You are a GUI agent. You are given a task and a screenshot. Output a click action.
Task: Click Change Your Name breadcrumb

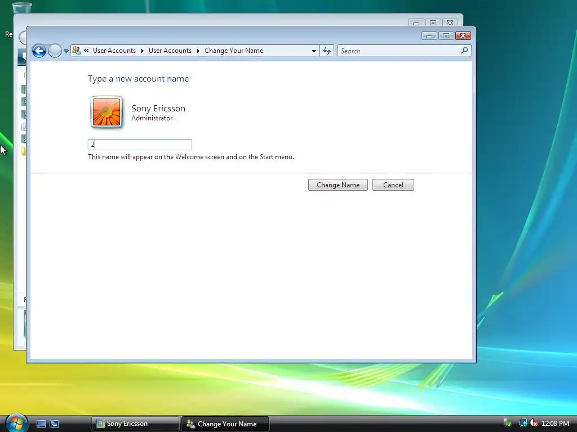pos(234,50)
